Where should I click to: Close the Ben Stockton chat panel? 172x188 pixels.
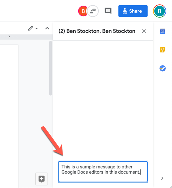144,31
